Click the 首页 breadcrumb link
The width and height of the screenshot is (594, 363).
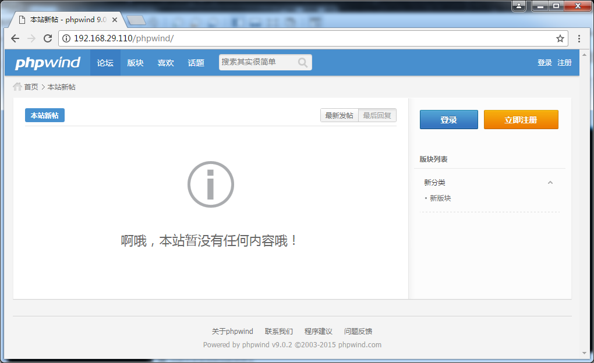[31, 87]
